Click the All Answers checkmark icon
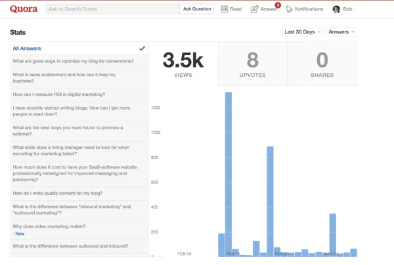This screenshot has width=394, height=265. pos(142,48)
